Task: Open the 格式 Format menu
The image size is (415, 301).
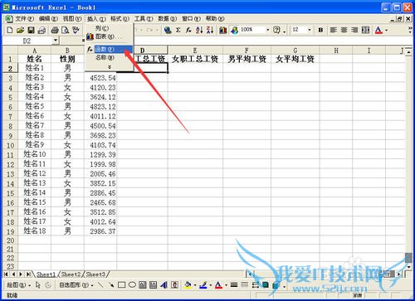Action: pos(120,18)
